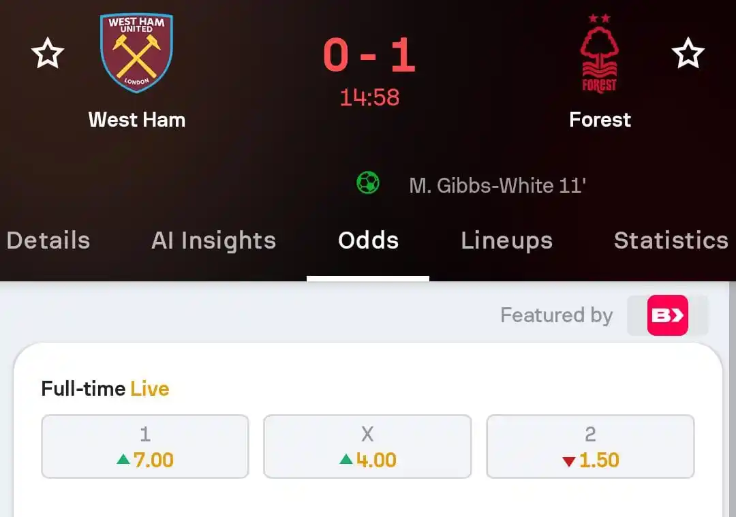Open the Statistics tab
The image size is (736, 517).
[671, 240]
